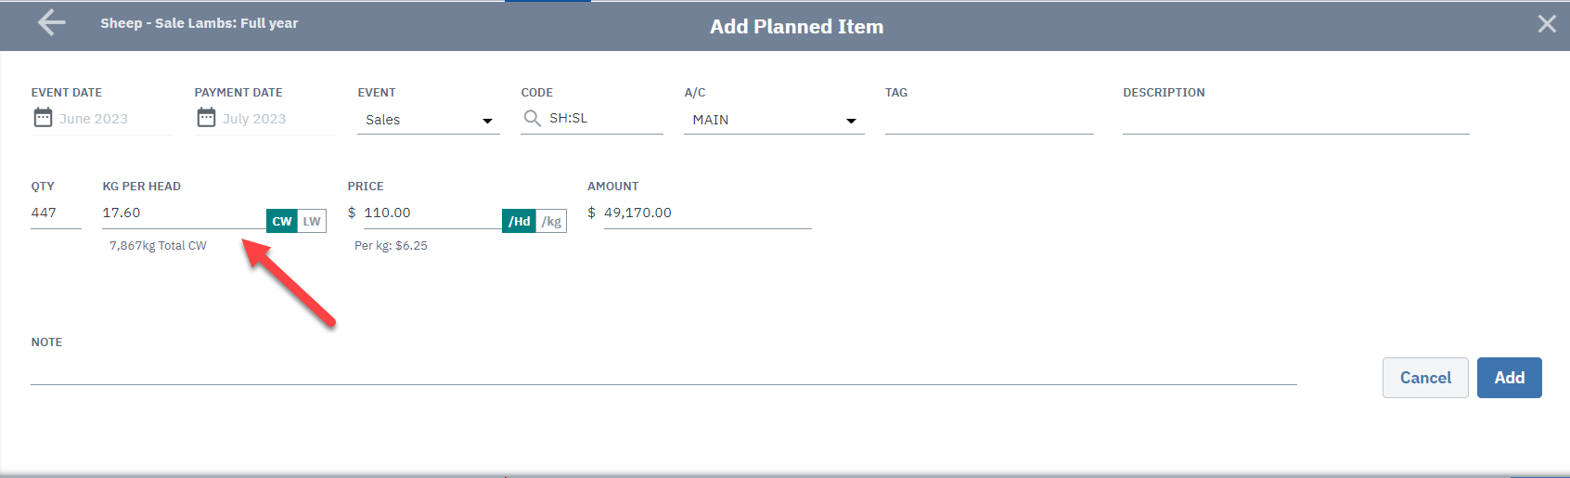Click the Code search magnifier icon
Screen dimensions: 1570x478
click(533, 118)
